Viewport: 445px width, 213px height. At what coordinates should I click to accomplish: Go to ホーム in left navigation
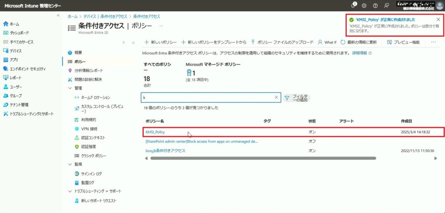click(x=11, y=24)
